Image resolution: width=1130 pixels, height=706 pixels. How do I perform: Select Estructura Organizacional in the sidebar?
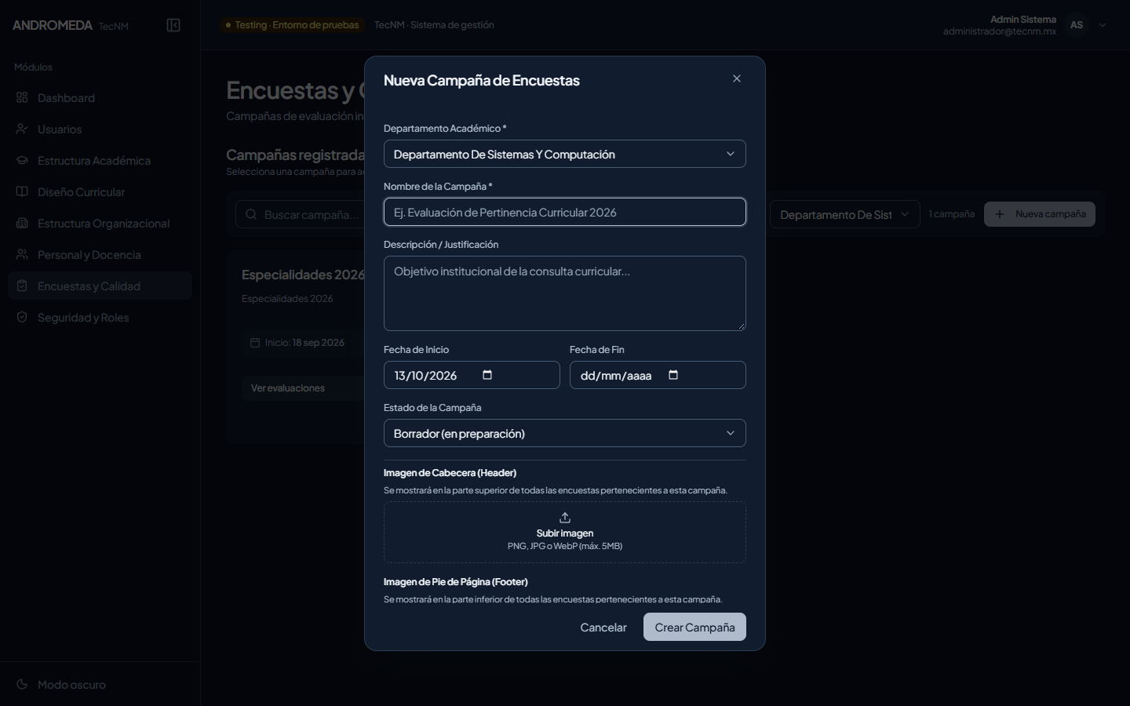pyautogui.click(x=100, y=224)
